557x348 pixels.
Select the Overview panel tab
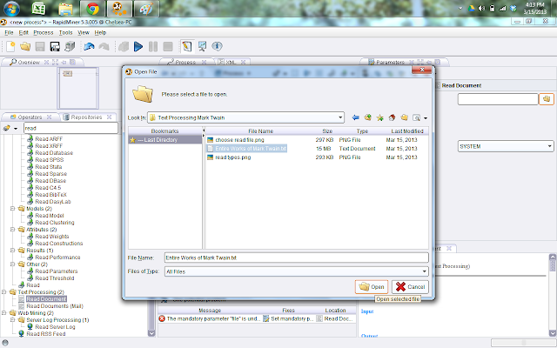point(29,62)
